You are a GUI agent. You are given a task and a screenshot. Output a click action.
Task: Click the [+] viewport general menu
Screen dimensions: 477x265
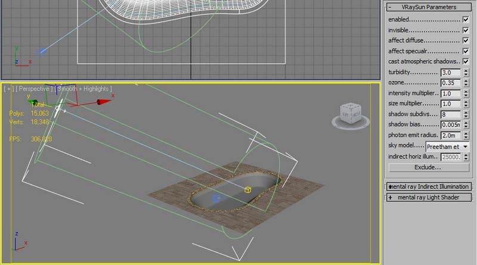[9, 88]
